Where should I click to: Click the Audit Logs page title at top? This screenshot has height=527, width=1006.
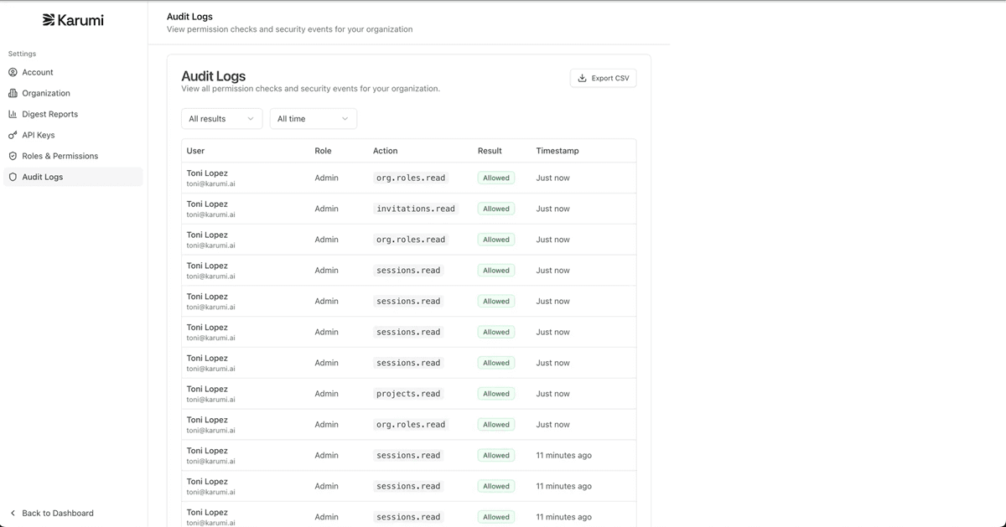(189, 16)
